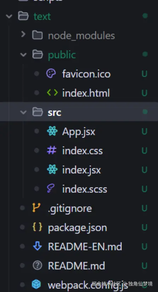
Task: Click the purple hash icon for index.css
Action: point(52,150)
